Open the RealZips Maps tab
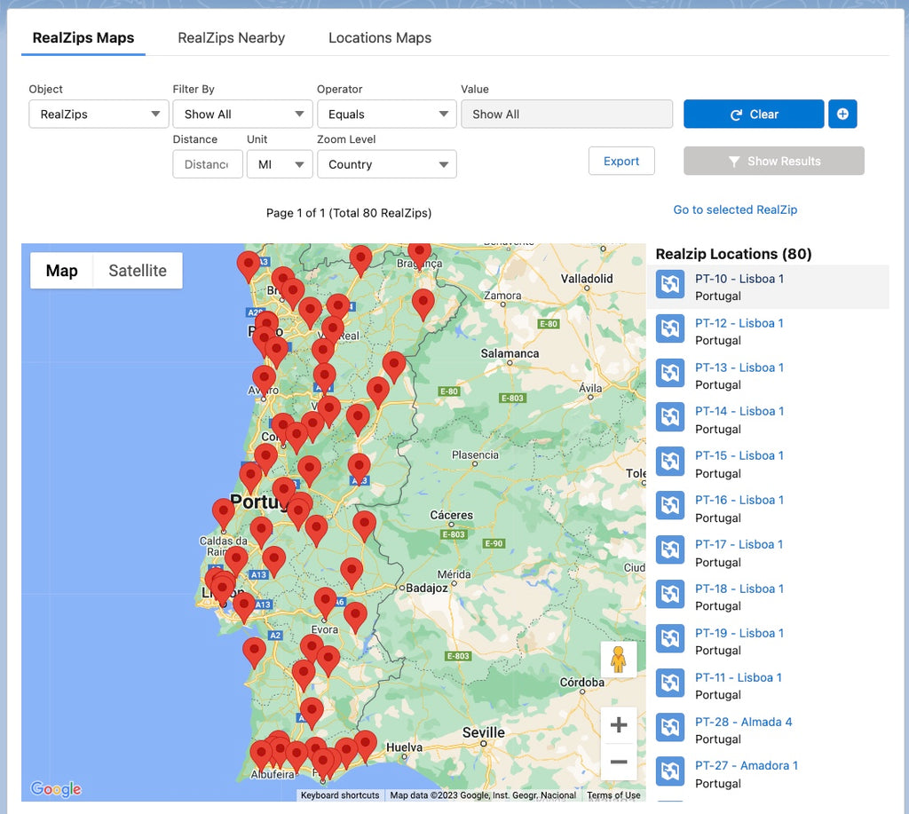This screenshot has height=814, width=909. (x=83, y=37)
